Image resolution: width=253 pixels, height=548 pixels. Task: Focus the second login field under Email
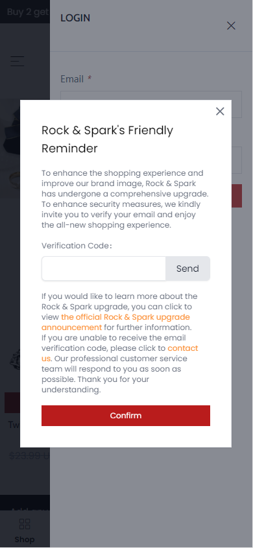tap(237, 160)
